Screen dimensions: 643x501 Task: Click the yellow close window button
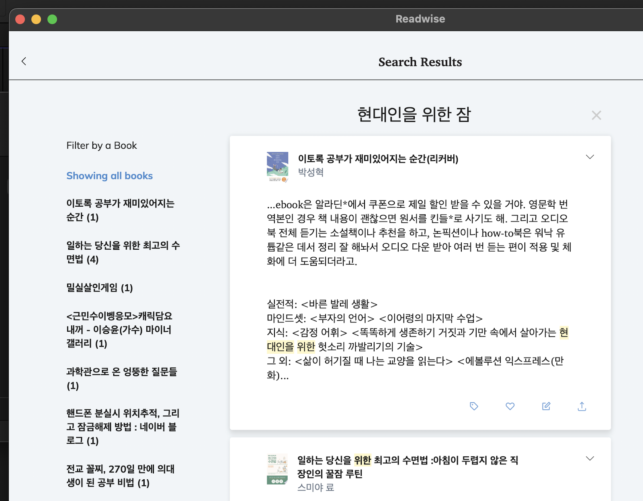(x=36, y=19)
